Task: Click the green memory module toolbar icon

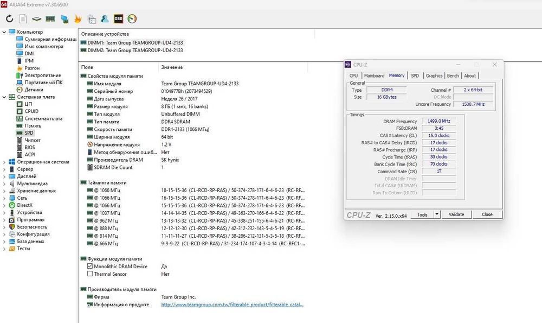Action: (x=50, y=18)
